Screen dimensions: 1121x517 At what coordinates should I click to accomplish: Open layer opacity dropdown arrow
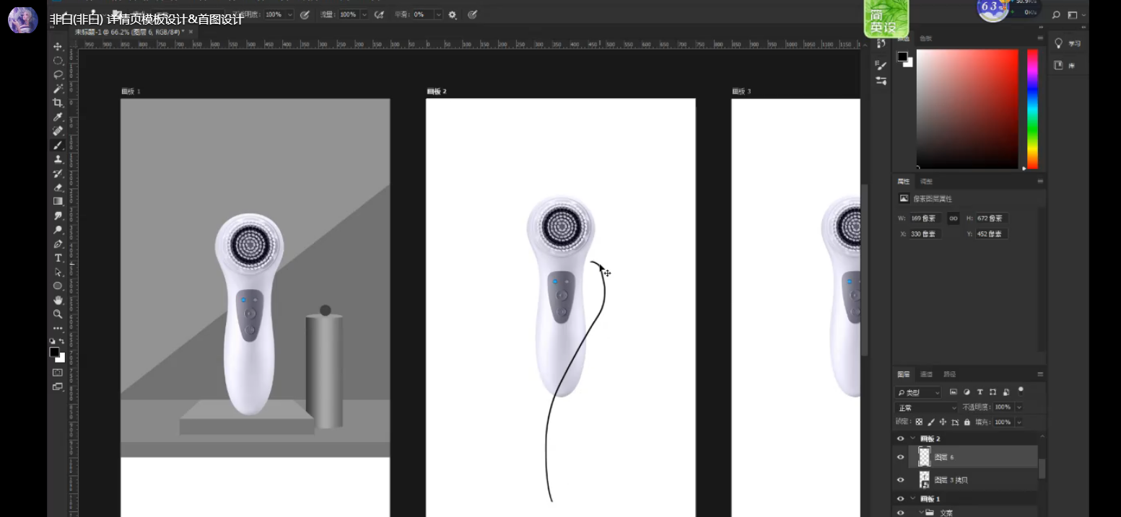[1019, 407]
